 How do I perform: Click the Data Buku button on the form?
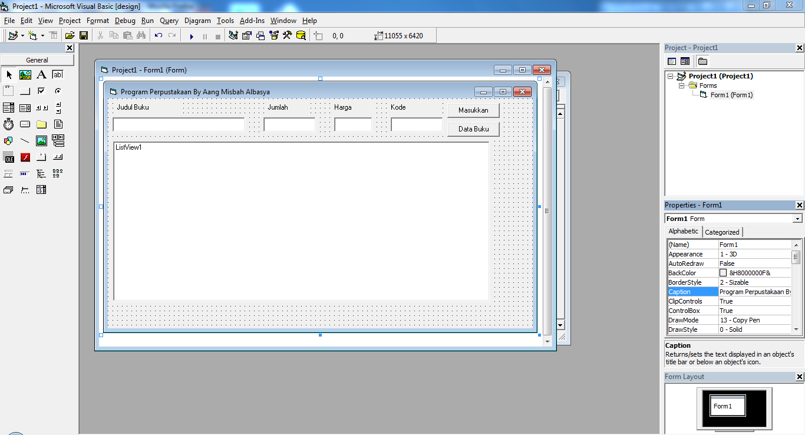click(x=473, y=128)
